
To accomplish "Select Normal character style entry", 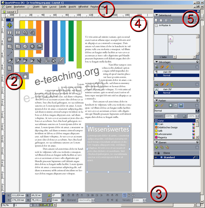I will pyautogui.click(x=177, y=93).
